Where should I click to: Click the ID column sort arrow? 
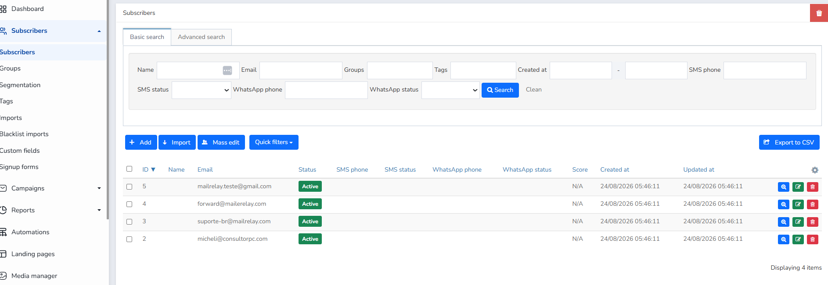pos(153,170)
